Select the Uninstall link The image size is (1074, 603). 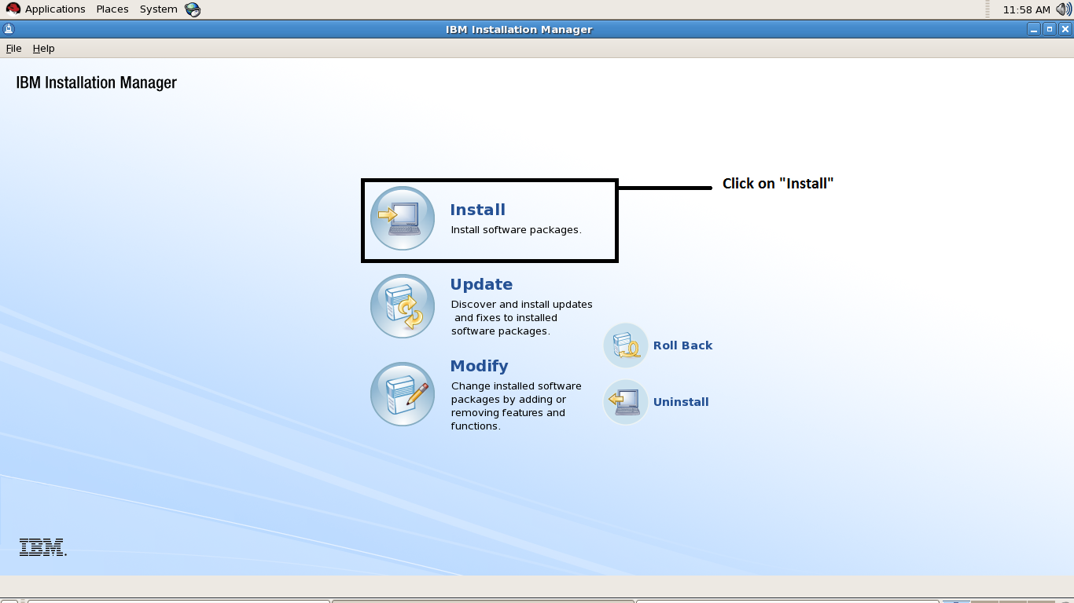click(x=681, y=402)
